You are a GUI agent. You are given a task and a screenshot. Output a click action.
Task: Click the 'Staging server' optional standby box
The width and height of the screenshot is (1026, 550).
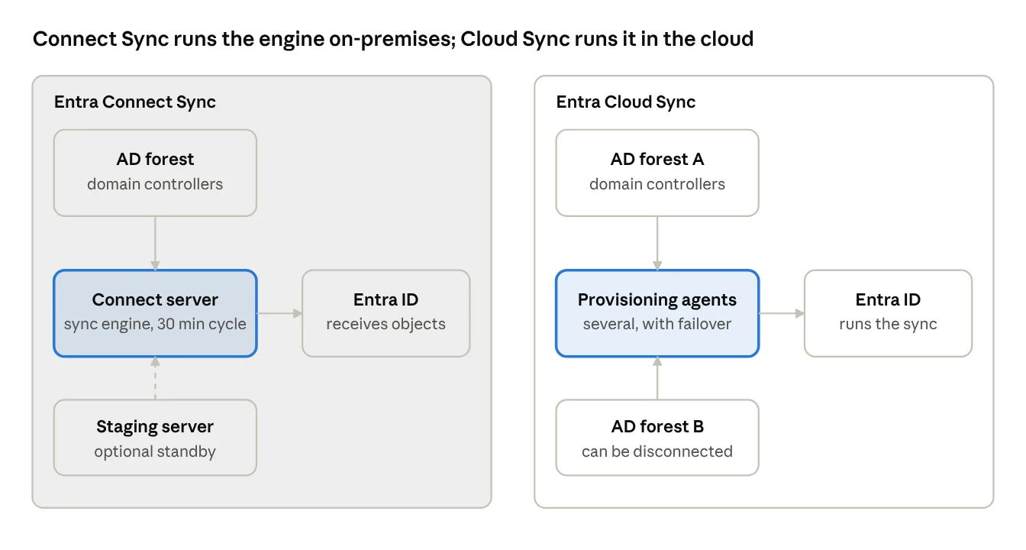click(155, 438)
